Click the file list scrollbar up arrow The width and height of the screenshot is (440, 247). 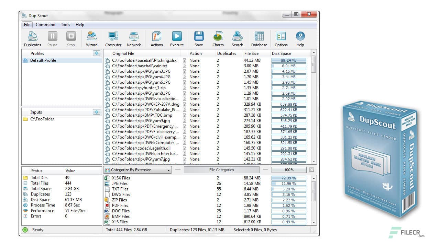tap(313, 52)
